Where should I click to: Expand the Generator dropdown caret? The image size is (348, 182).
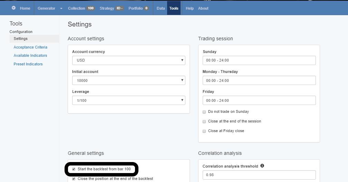tap(61, 8)
